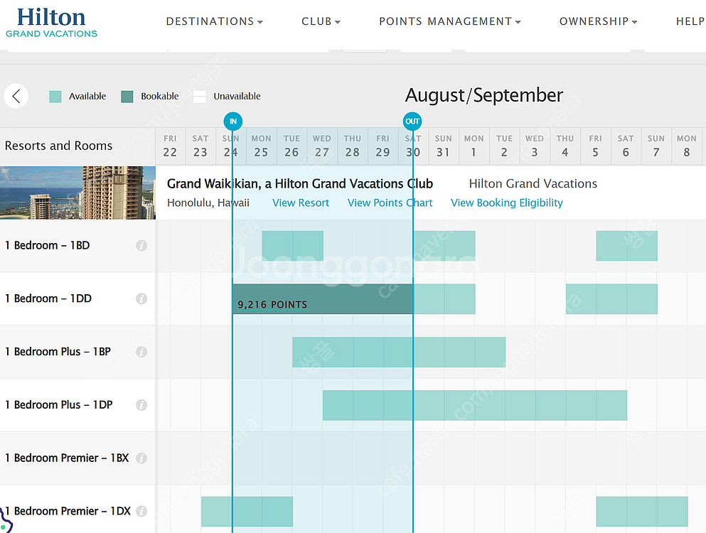
Task: Click 1BD availability block on Sep 5-6
Action: [x=627, y=246]
